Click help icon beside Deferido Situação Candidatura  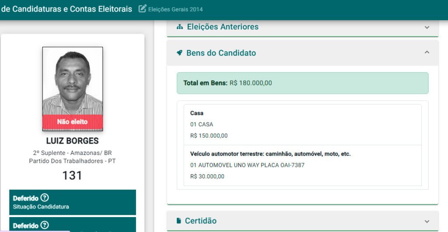(45, 198)
